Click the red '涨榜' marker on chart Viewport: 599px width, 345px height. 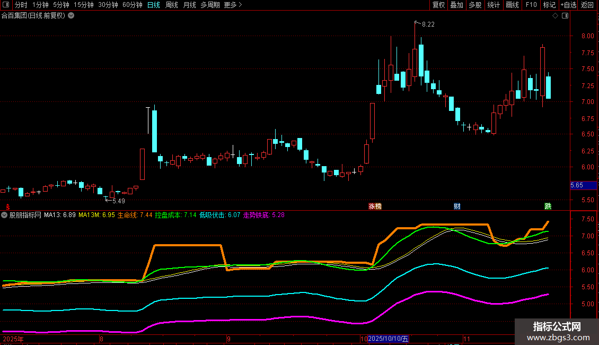click(375, 206)
